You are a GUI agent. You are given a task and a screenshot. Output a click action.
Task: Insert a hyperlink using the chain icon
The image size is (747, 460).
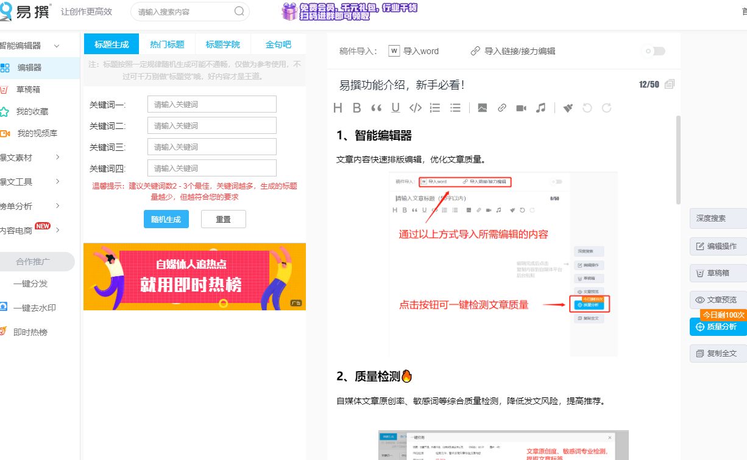point(501,108)
